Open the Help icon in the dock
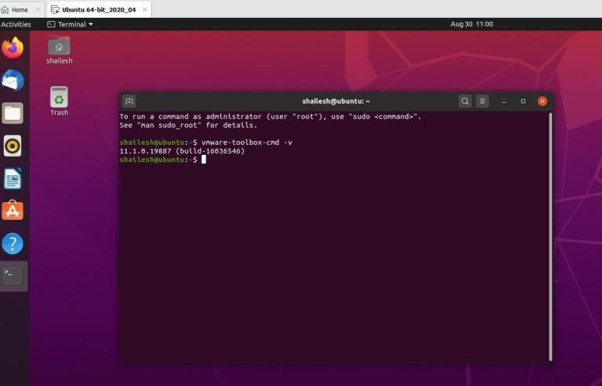The width and height of the screenshot is (602, 386). (13, 244)
